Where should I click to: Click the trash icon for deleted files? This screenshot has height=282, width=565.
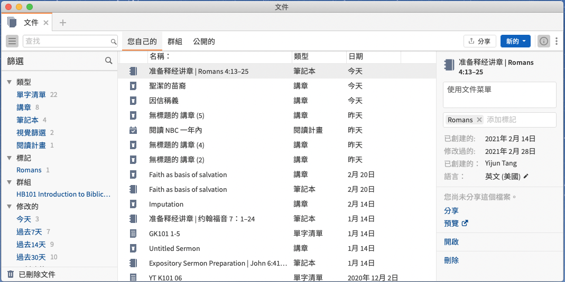click(11, 274)
